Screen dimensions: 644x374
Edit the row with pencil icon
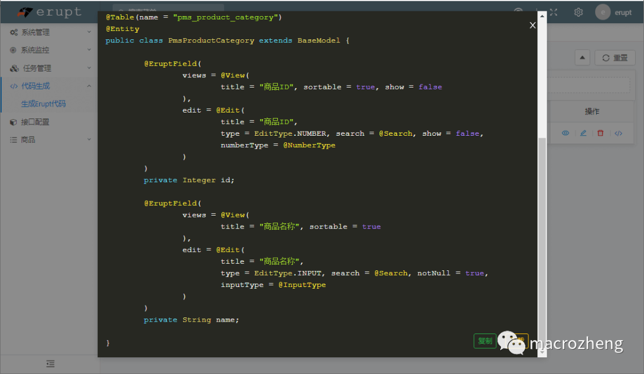(583, 133)
